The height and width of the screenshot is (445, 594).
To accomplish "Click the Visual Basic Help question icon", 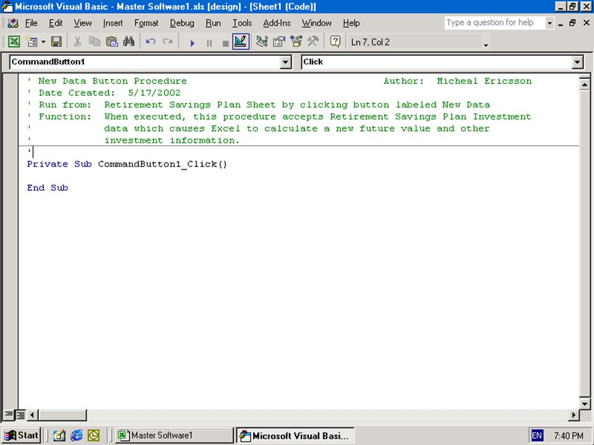I will (335, 41).
